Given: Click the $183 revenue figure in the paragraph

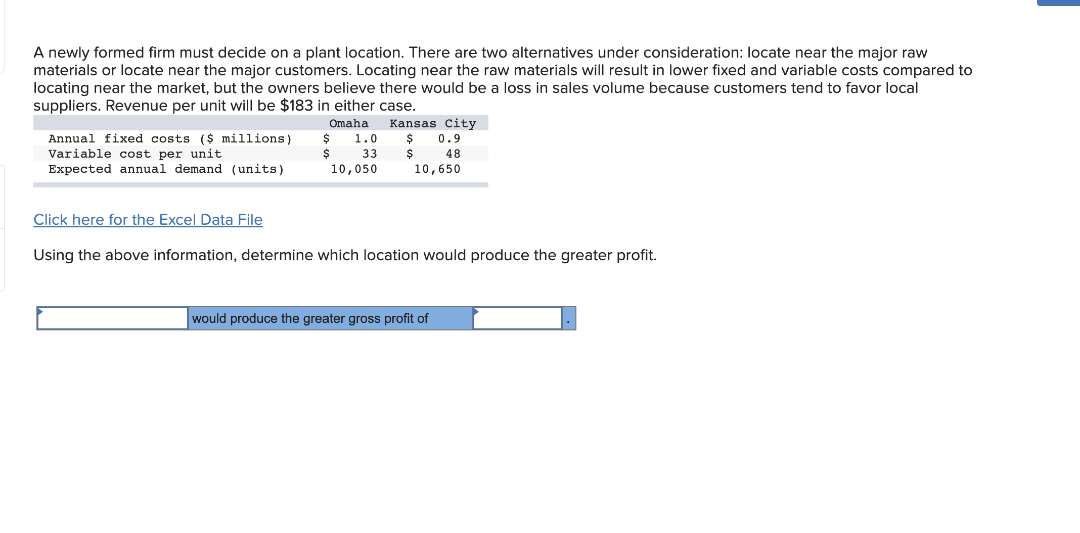Looking at the screenshot, I should pyautogui.click(x=296, y=106).
